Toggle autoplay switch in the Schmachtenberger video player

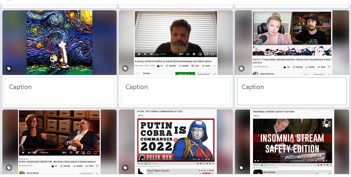point(181,54)
